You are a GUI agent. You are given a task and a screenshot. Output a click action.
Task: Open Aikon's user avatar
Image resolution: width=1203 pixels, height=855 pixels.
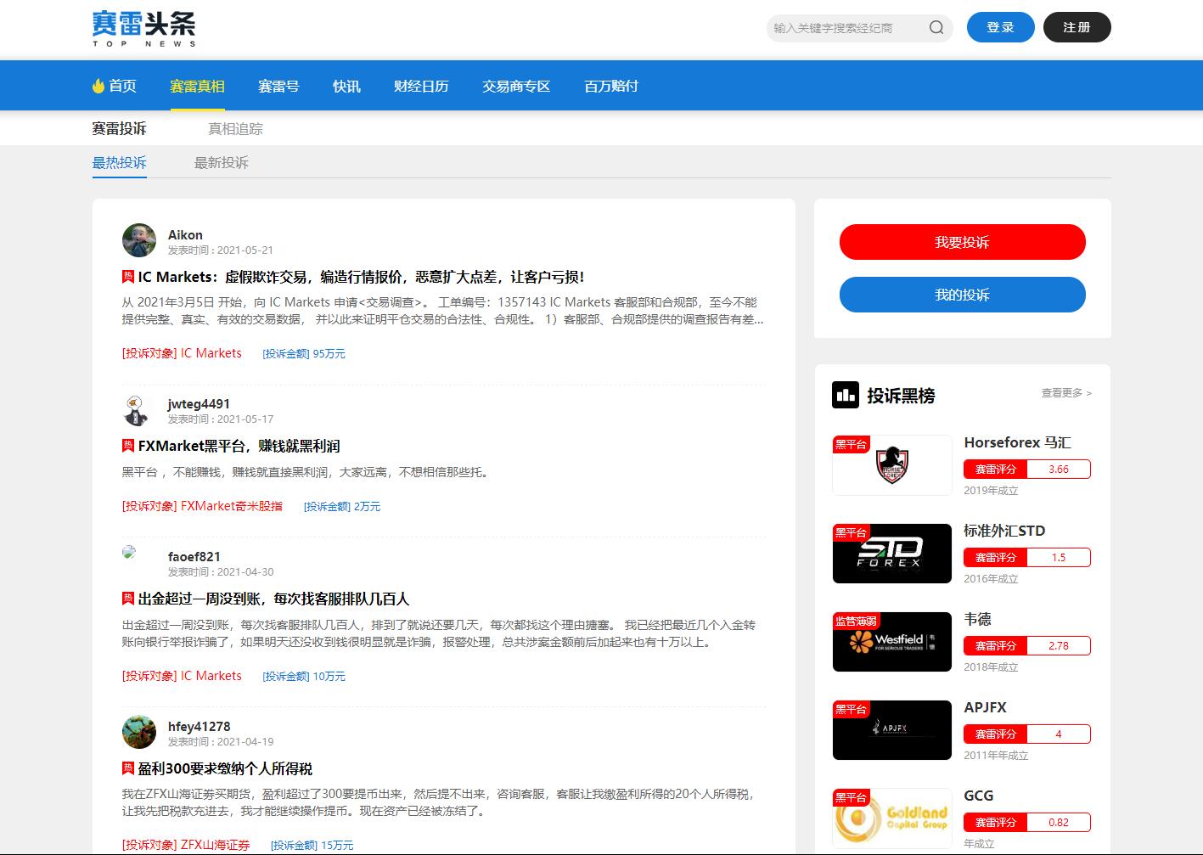click(x=139, y=240)
